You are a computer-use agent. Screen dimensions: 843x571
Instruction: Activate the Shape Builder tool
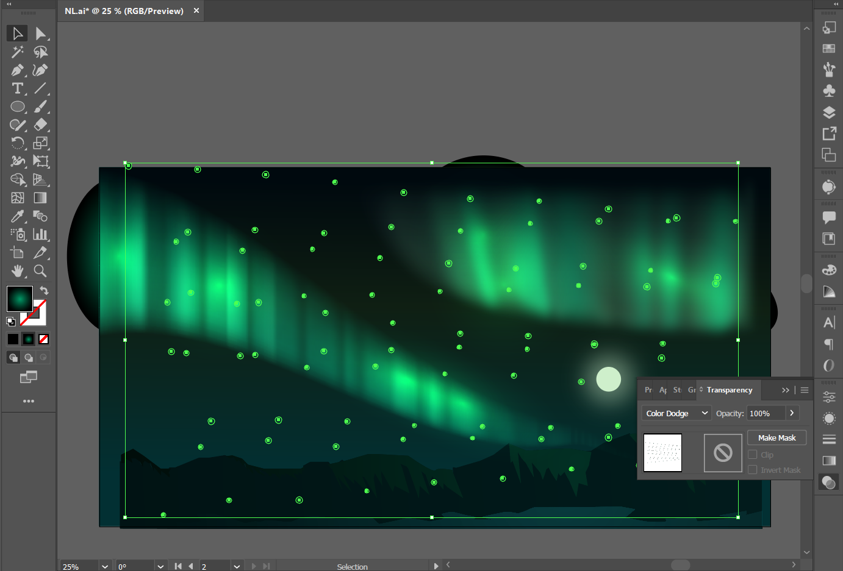coord(17,180)
